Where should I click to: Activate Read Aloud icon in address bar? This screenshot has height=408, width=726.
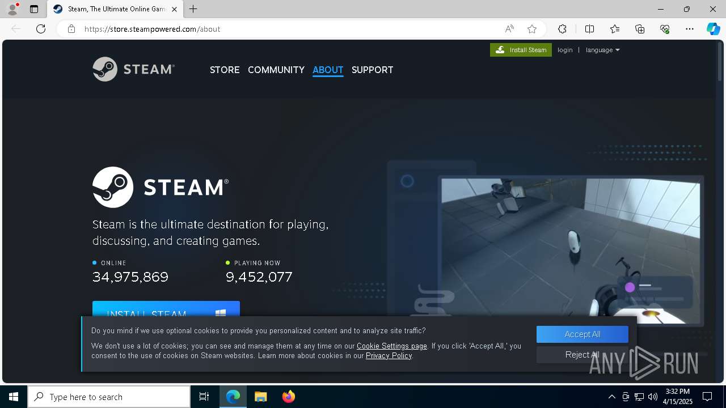[509, 29]
